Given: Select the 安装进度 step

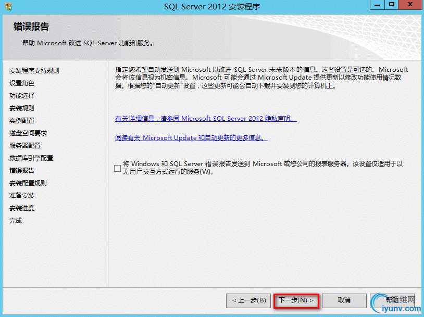Looking at the screenshot, I should (22, 208).
